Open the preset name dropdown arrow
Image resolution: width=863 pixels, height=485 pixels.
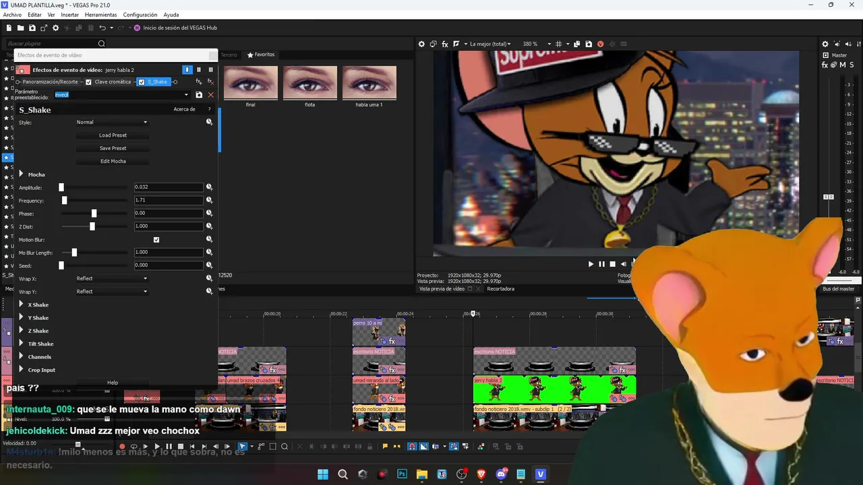186,95
